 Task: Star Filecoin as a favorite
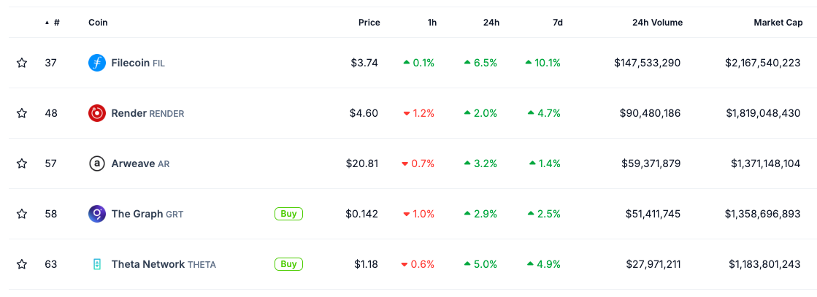coord(21,63)
